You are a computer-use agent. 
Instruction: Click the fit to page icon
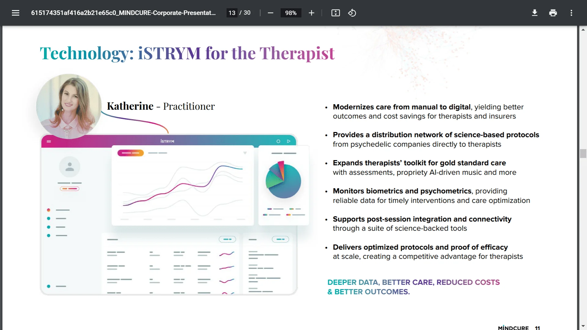coord(335,13)
